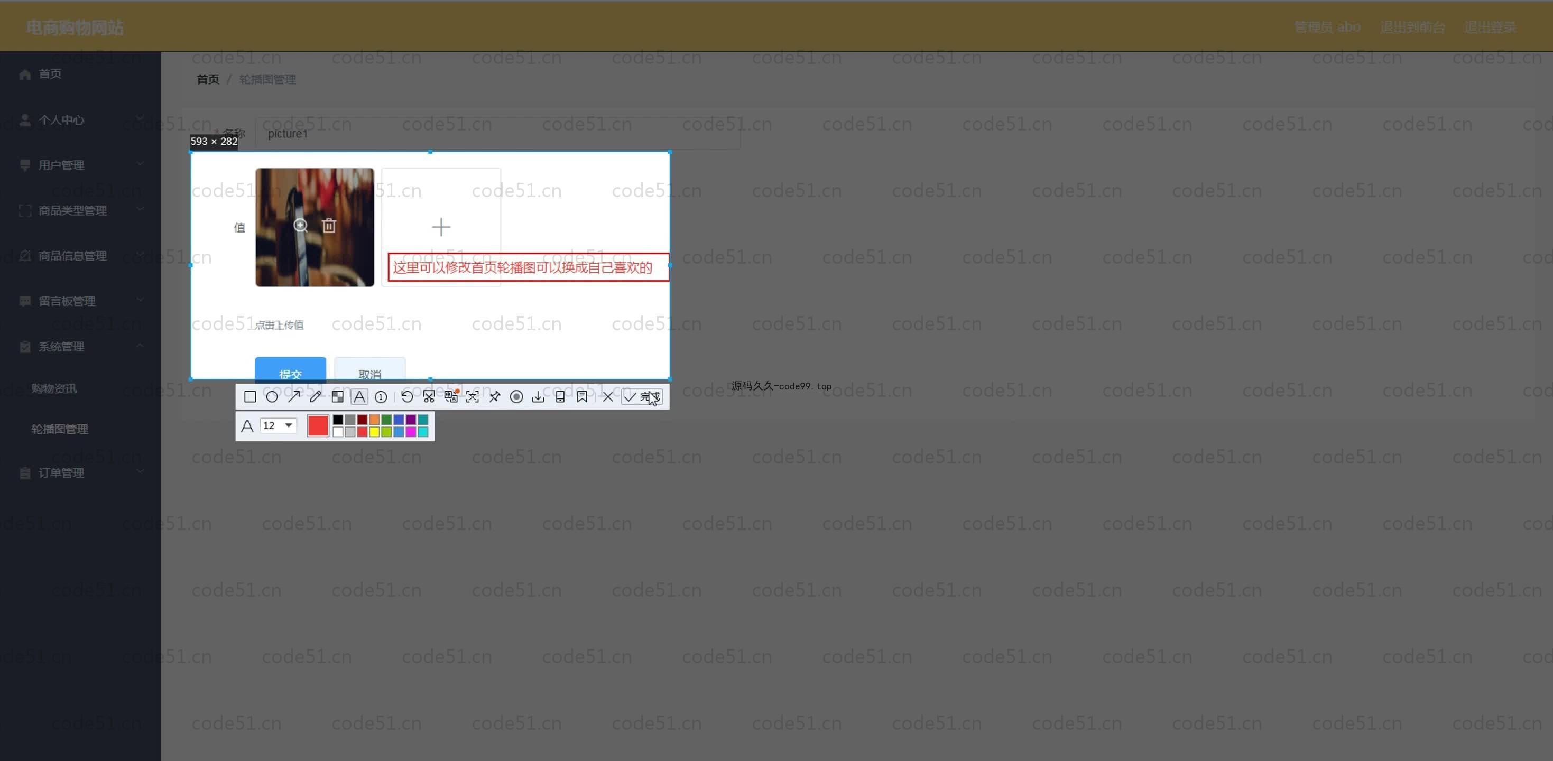Click the text recognition OCR icon
This screenshot has height=761, width=1553.
[x=473, y=396]
